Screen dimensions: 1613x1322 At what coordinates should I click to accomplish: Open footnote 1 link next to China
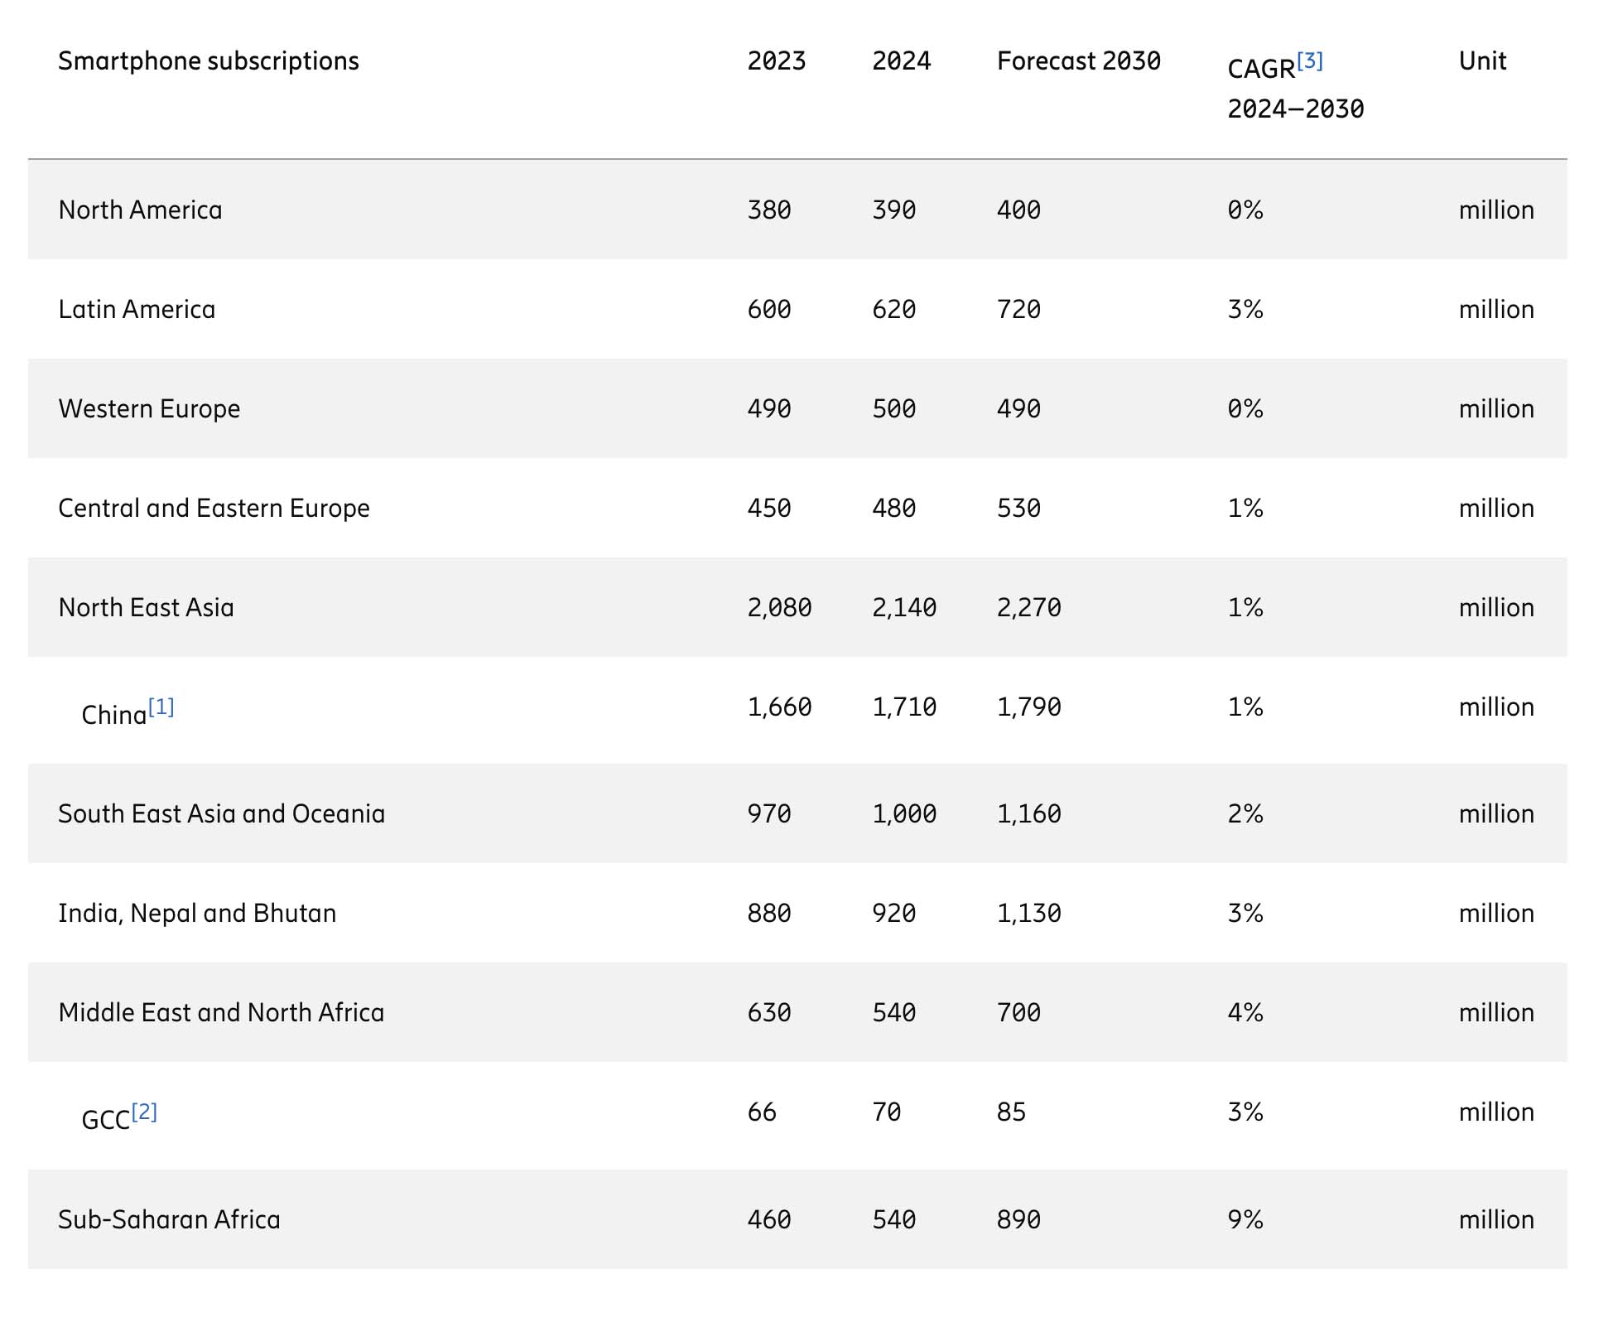161,707
